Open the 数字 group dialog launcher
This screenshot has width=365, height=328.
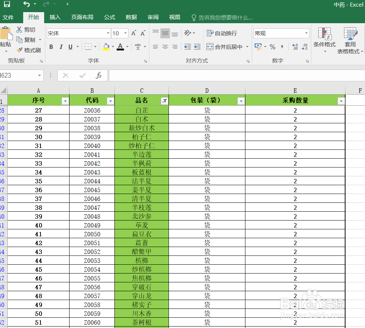(307, 61)
